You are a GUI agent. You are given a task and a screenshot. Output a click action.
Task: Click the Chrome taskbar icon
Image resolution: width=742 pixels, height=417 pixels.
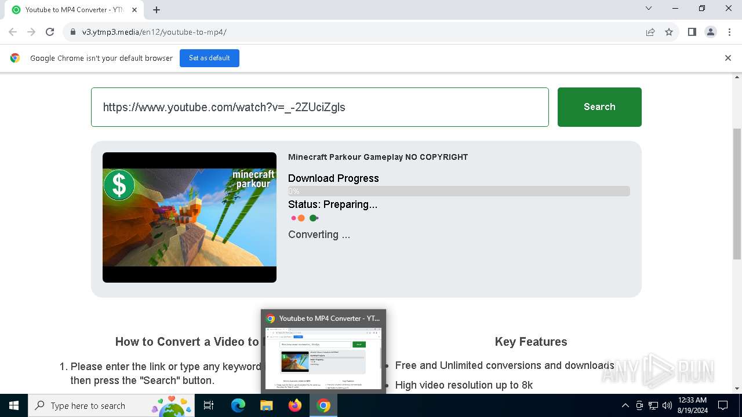[323, 405]
